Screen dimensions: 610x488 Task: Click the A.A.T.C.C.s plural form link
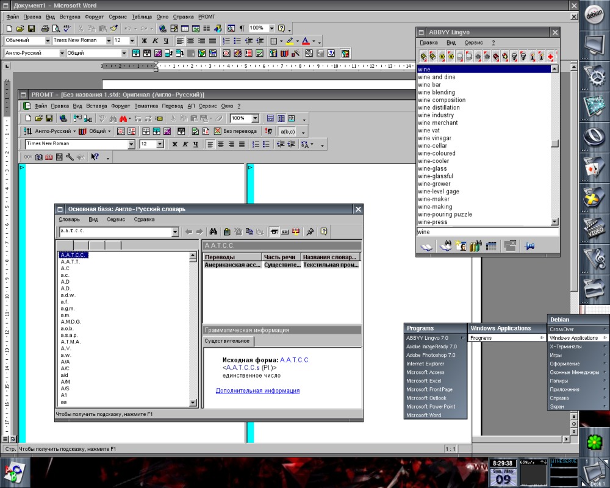pos(242,368)
